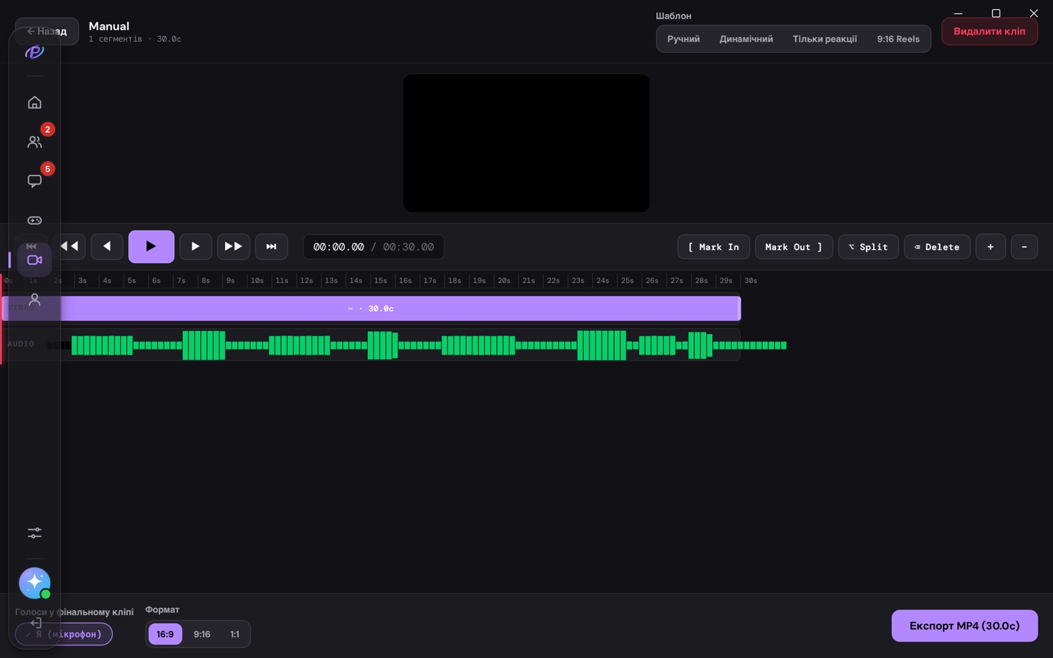Click the sparkle assistant avatar button
This screenshot has width=1053, height=658.
34,583
